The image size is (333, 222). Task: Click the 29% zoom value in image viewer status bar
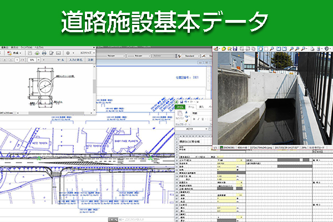coord(304,147)
